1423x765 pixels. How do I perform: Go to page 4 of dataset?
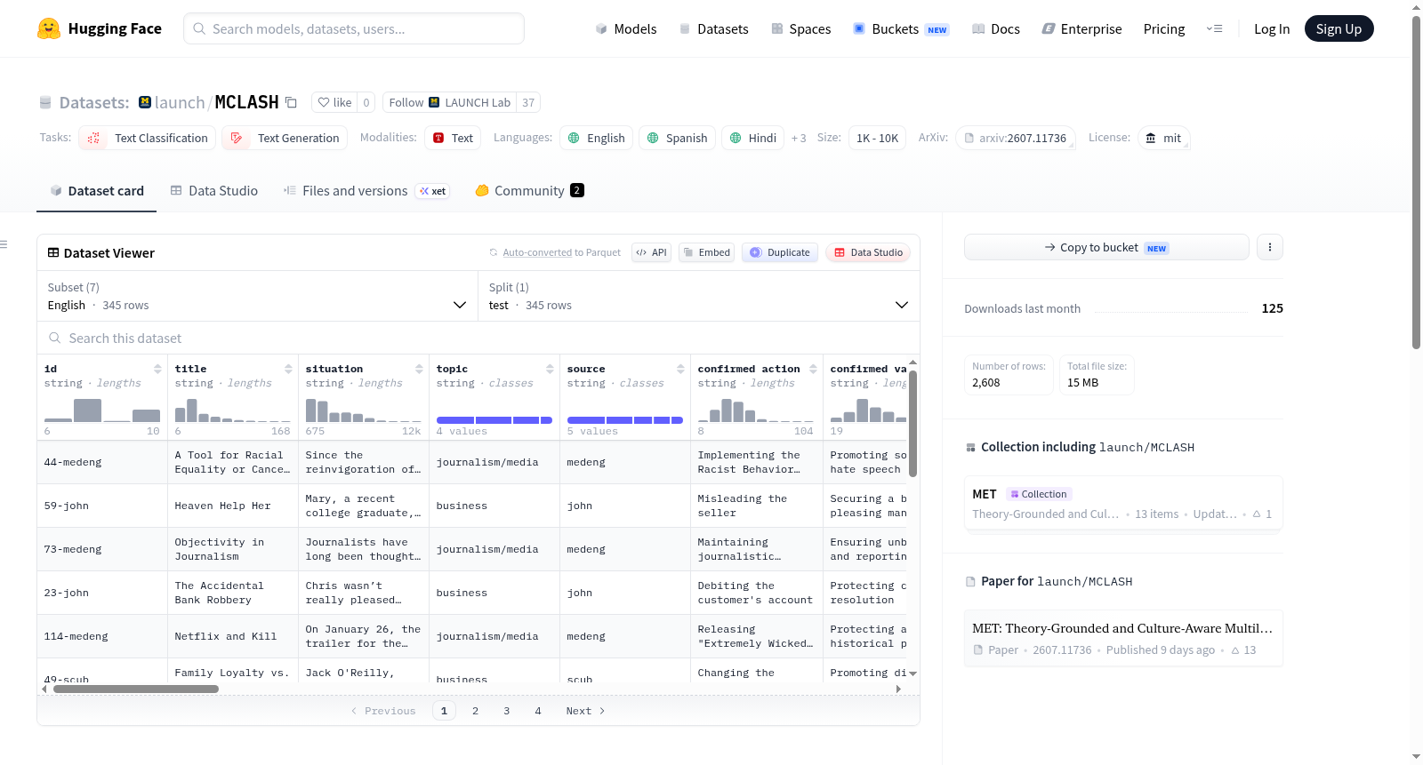point(538,711)
